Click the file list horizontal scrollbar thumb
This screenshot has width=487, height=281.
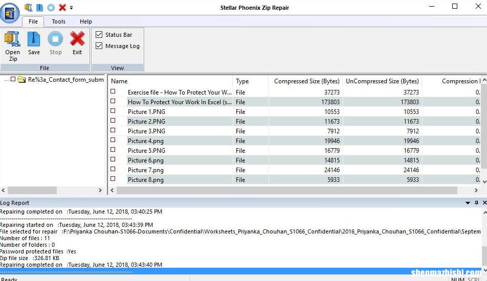pos(286,190)
